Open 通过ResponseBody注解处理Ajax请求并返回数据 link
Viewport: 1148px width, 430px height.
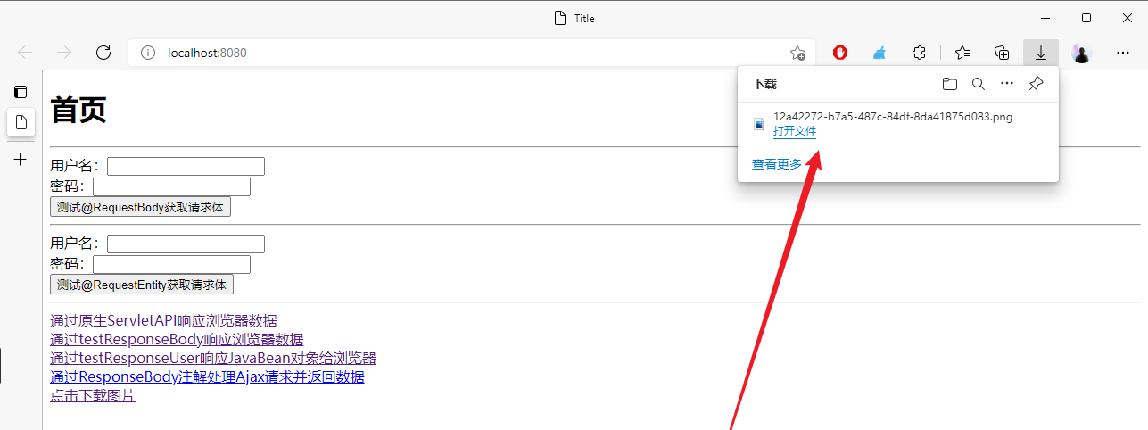pos(207,377)
